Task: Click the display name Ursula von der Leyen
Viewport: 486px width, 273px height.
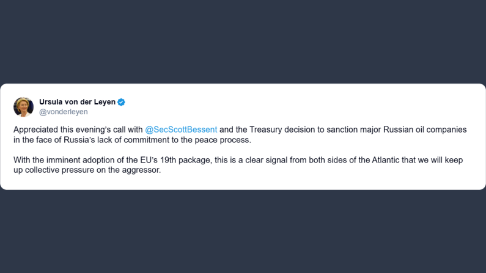Action: [77, 102]
